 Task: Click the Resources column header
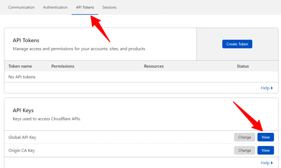tap(154, 66)
